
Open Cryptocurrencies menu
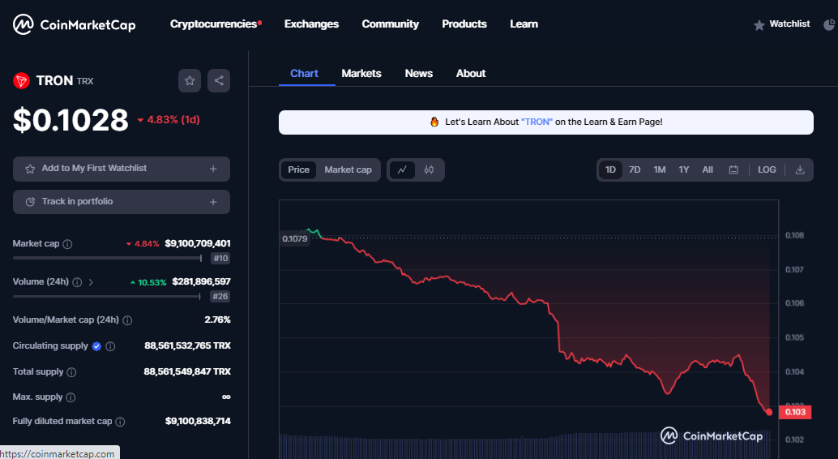pos(216,24)
